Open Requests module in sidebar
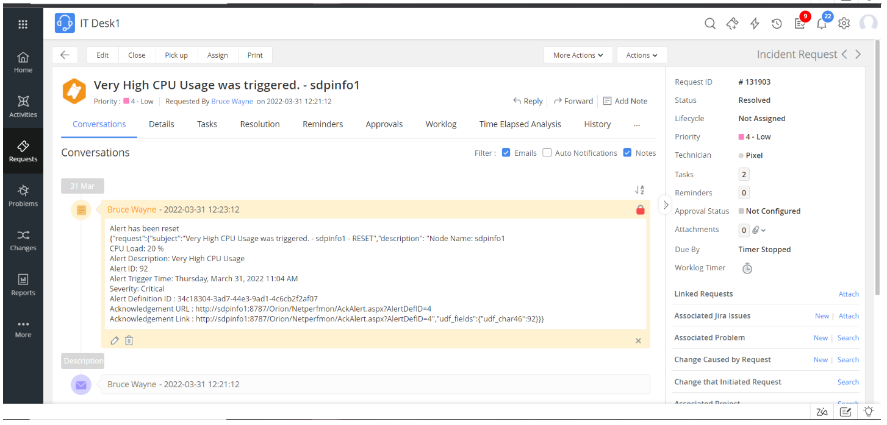 tap(23, 151)
